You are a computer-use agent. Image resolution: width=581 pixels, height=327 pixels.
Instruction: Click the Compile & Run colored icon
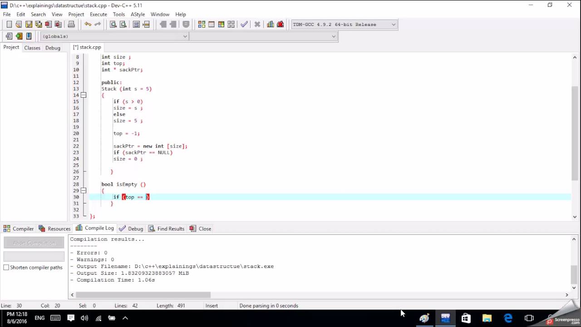coord(221,25)
